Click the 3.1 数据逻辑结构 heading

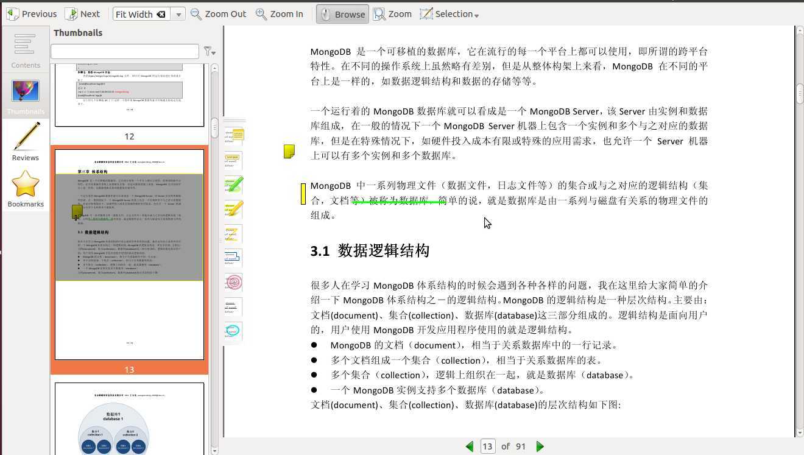point(370,250)
